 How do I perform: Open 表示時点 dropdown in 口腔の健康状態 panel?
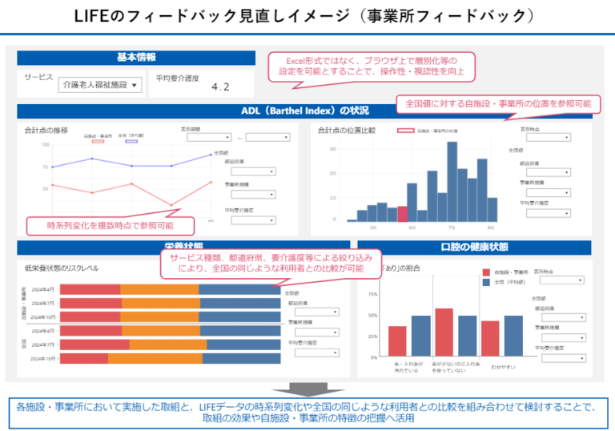(562, 280)
